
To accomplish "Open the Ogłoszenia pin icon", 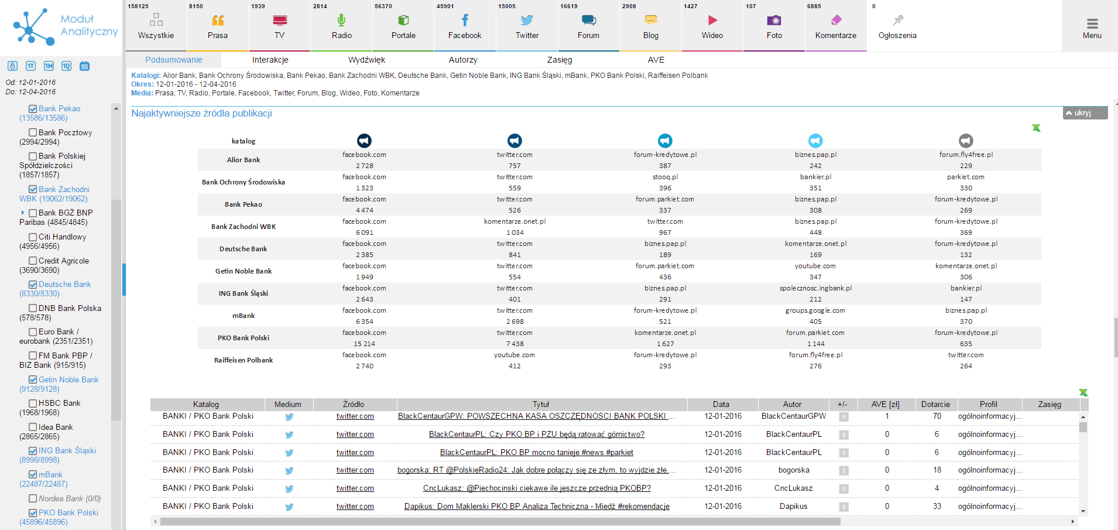I will (898, 20).
